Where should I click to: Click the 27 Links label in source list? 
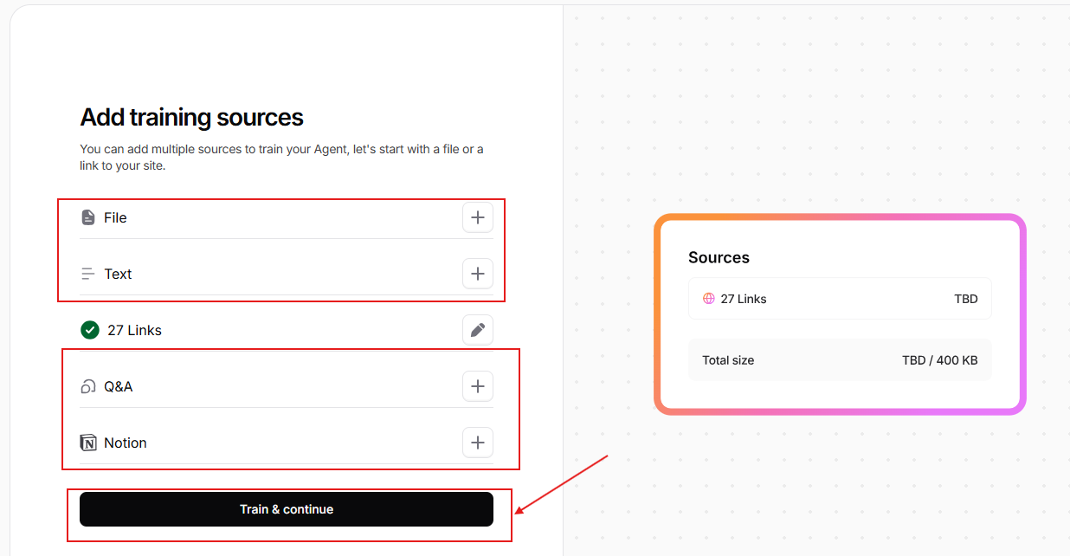point(134,330)
